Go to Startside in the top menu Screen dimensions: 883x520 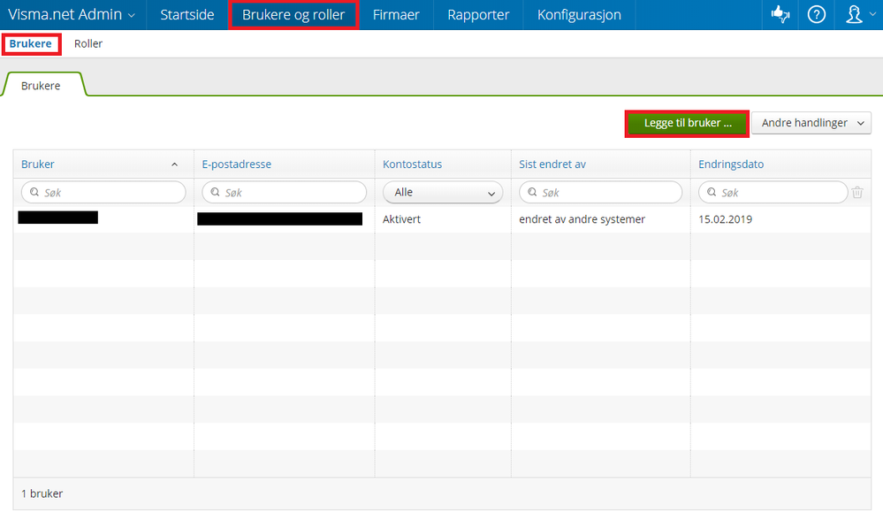pos(187,15)
